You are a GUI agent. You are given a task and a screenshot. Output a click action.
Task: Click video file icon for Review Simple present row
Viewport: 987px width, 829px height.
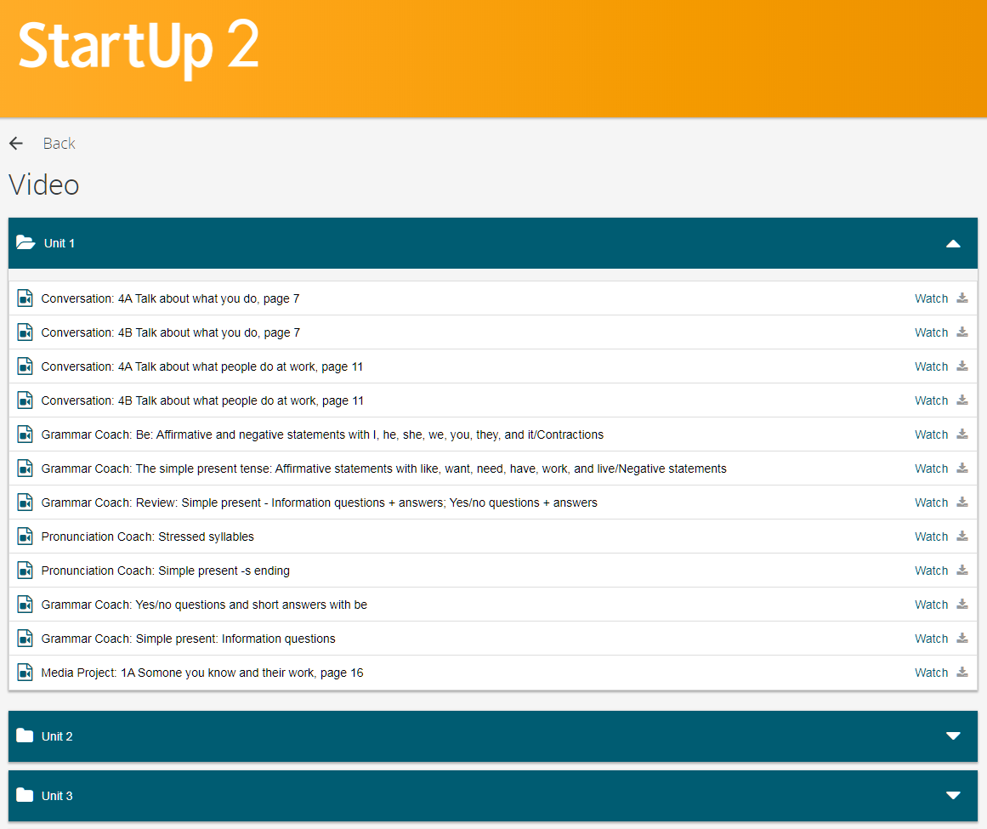tap(26, 502)
